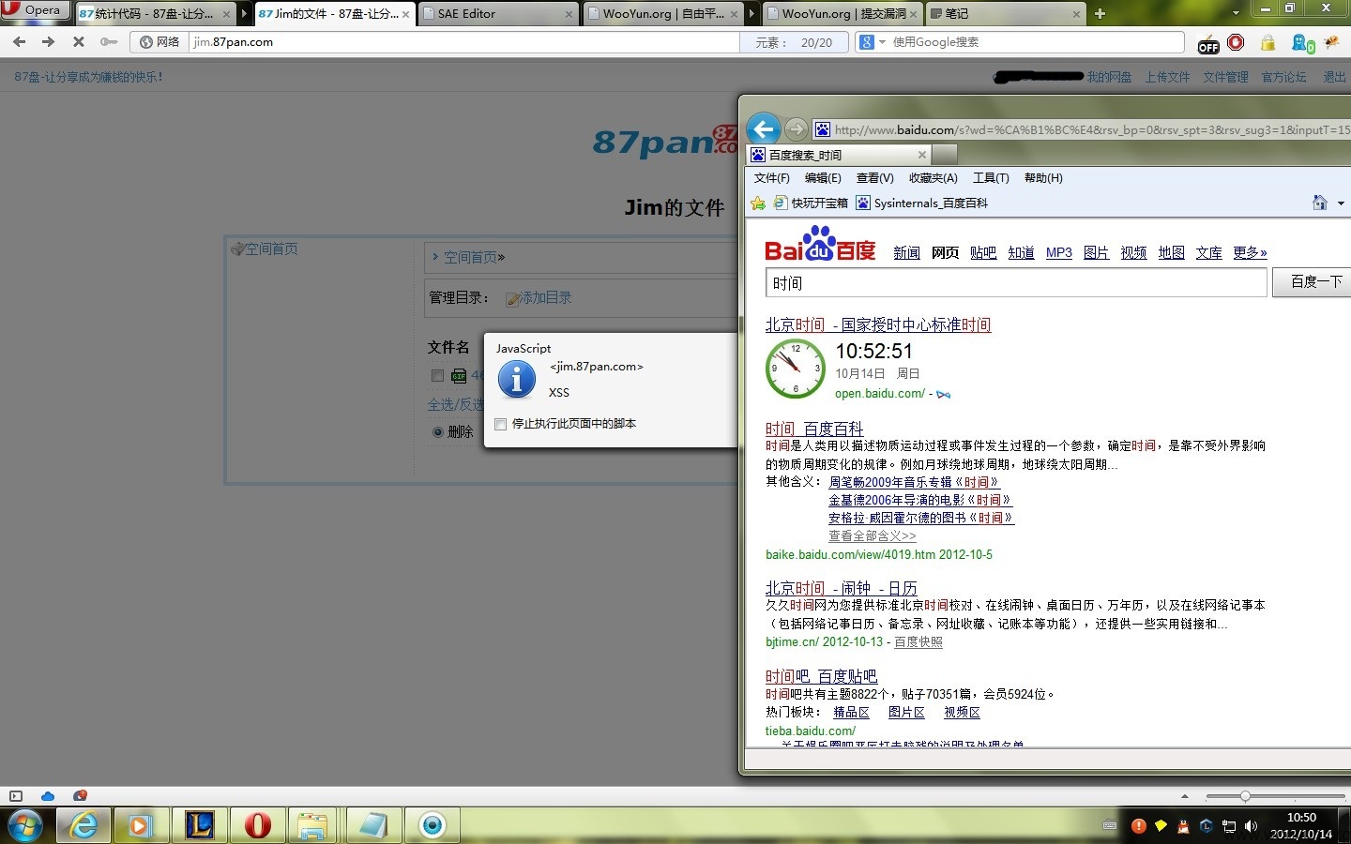Open IE new blank tab button
This screenshot has width=1351, height=844.
[x=945, y=155]
